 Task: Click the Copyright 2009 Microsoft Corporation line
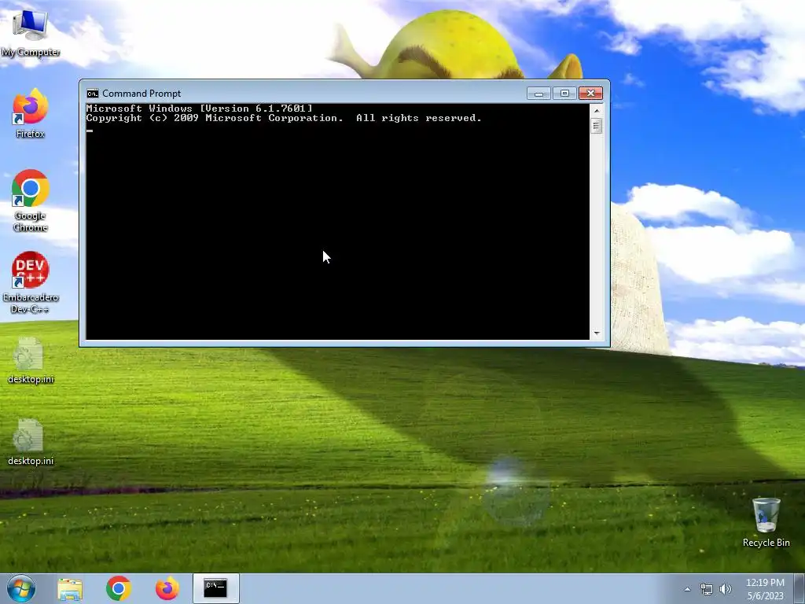(x=284, y=118)
